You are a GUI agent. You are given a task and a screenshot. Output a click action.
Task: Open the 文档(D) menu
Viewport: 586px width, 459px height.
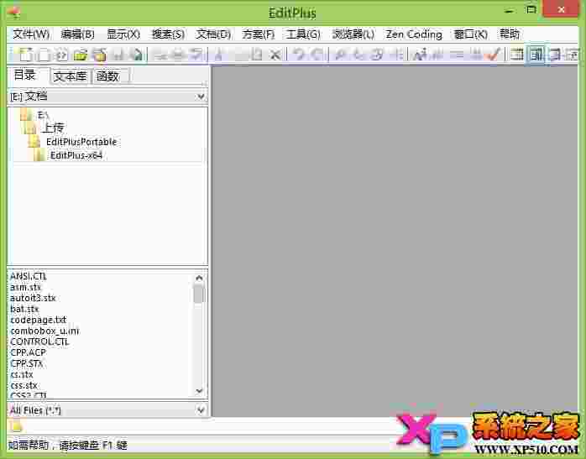(x=213, y=34)
